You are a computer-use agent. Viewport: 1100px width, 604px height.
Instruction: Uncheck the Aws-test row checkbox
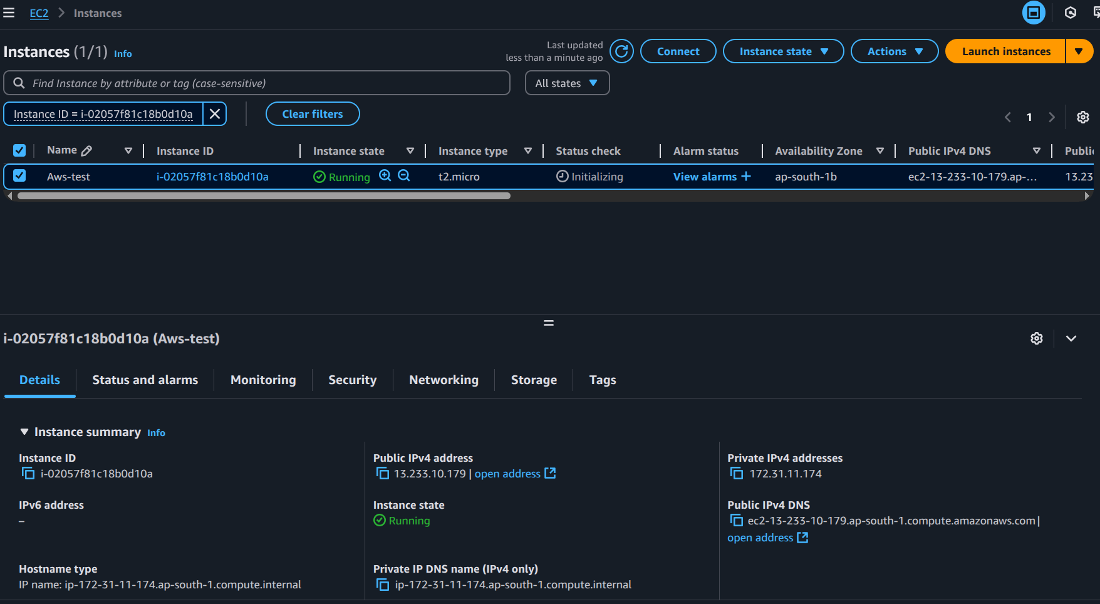point(19,176)
